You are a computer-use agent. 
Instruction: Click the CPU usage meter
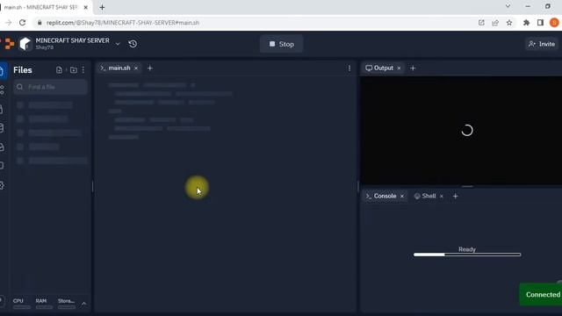[x=21, y=303]
